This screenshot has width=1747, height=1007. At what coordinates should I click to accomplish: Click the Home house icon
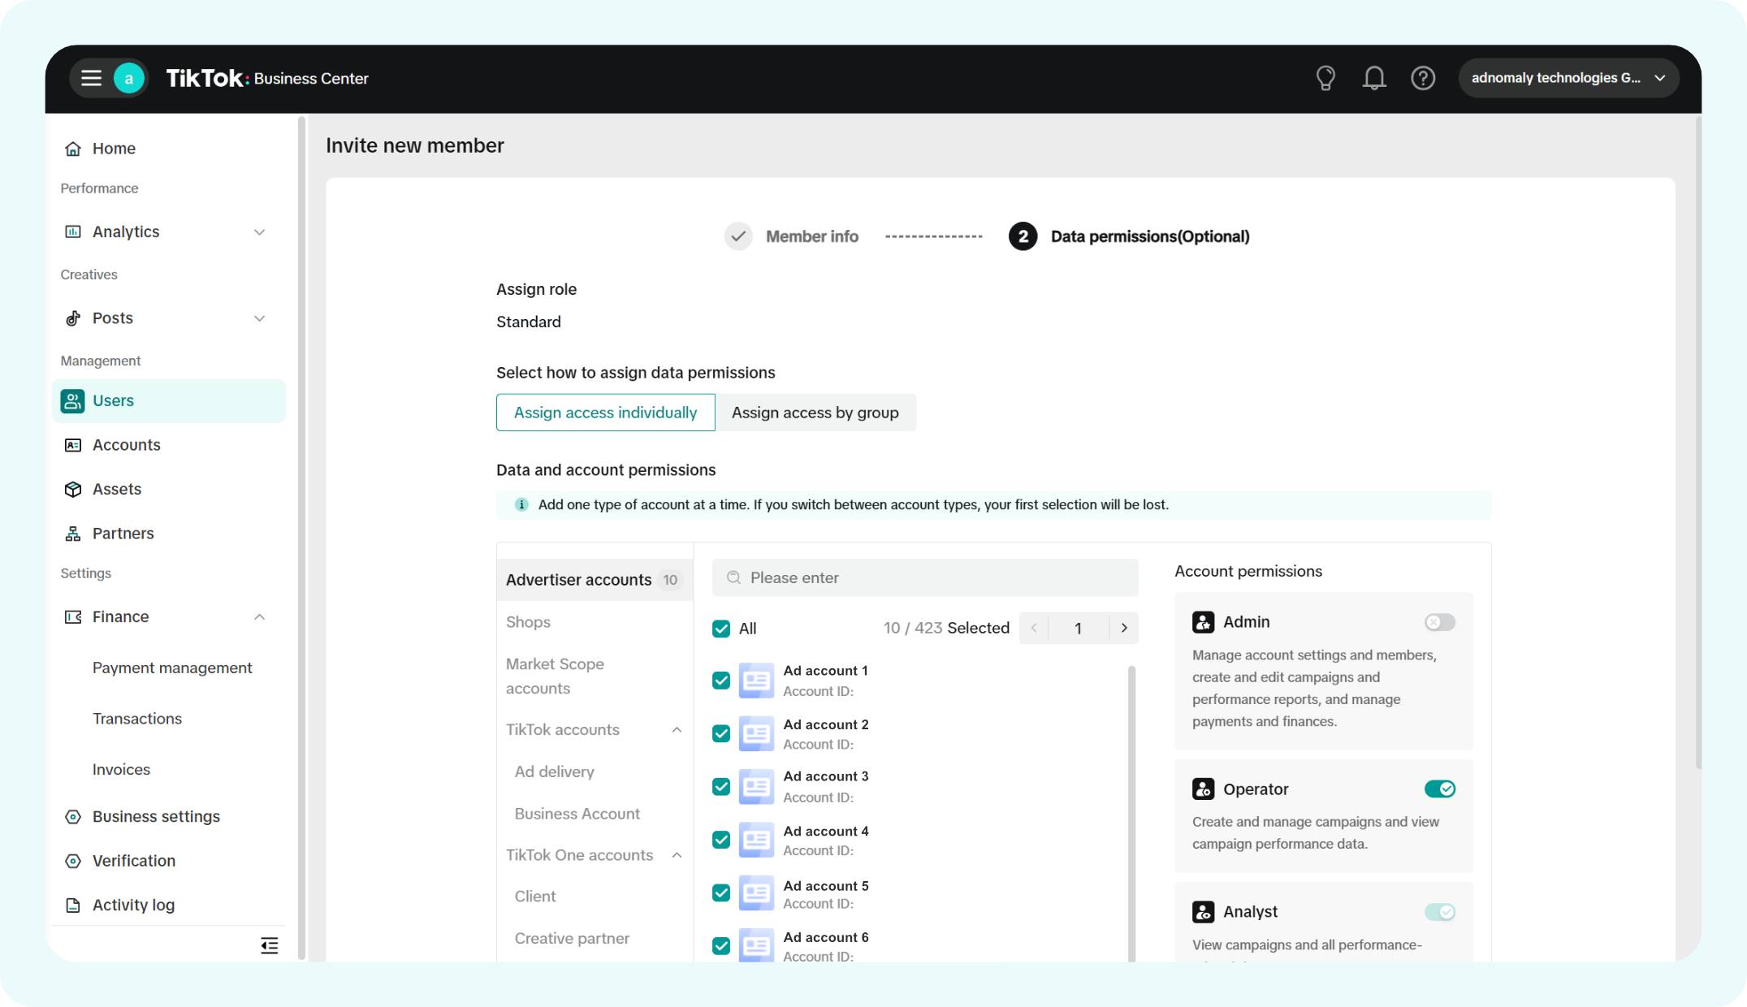click(73, 149)
